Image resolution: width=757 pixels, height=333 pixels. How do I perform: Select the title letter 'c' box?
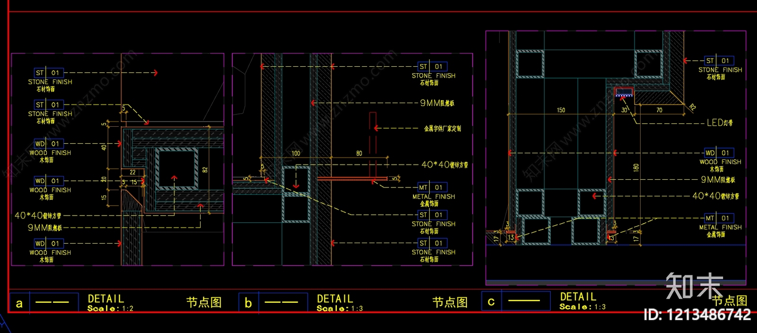click(x=491, y=301)
